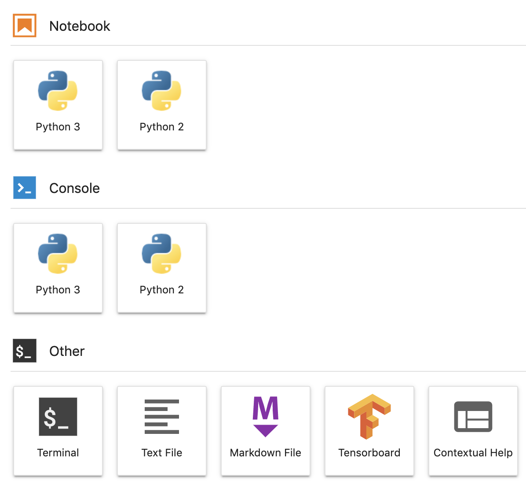Select the Console section heading text

click(x=74, y=189)
